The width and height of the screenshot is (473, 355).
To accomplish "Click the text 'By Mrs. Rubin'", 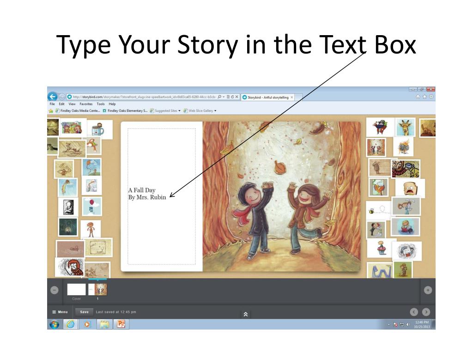I will [147, 197].
